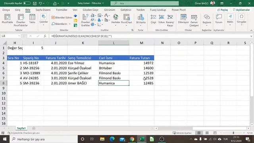This screenshot has width=254, height=143.
Task: Open the line chart dropdown
Action: click(x=93, y=20)
